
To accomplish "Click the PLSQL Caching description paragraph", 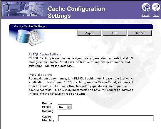I will 81,62.
